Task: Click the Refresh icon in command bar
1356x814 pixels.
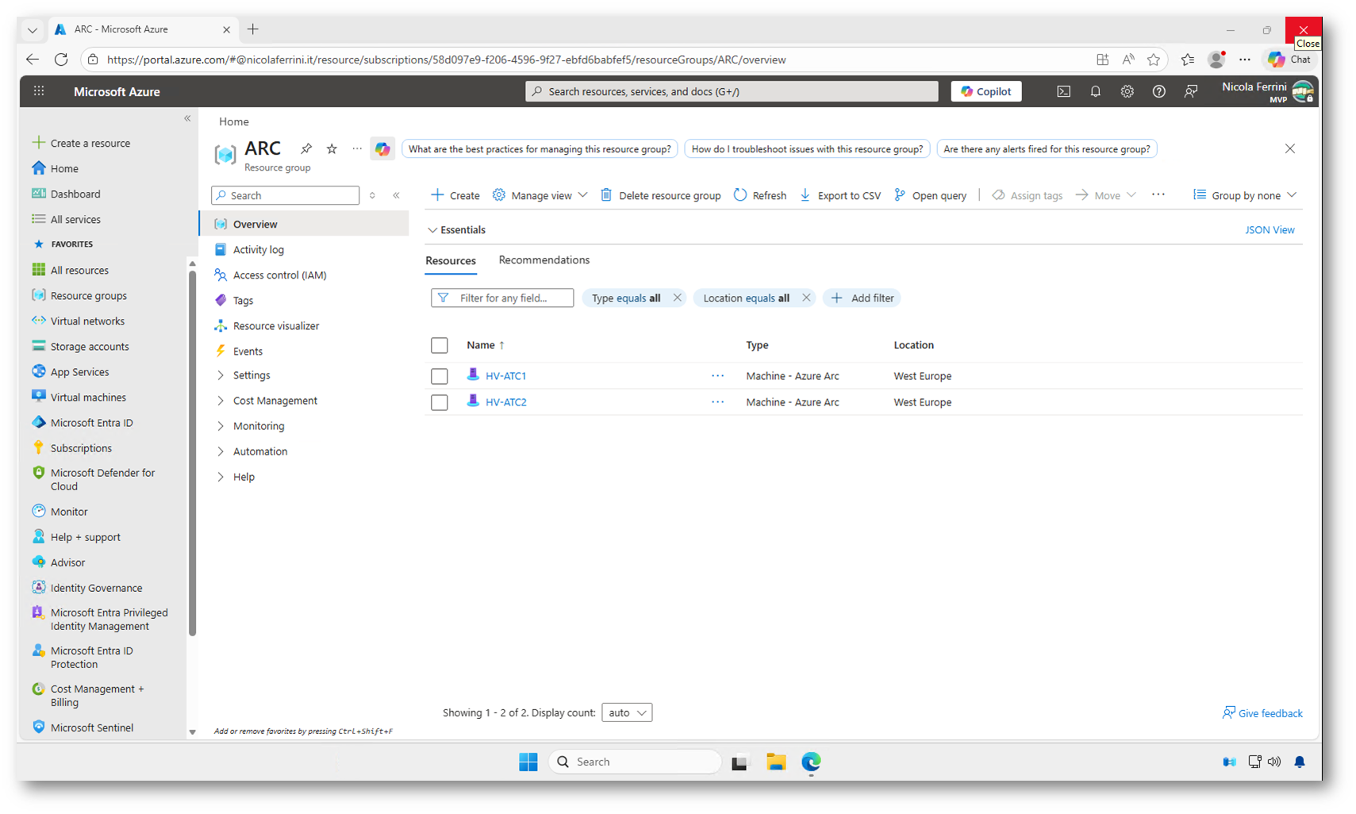Action: (740, 195)
